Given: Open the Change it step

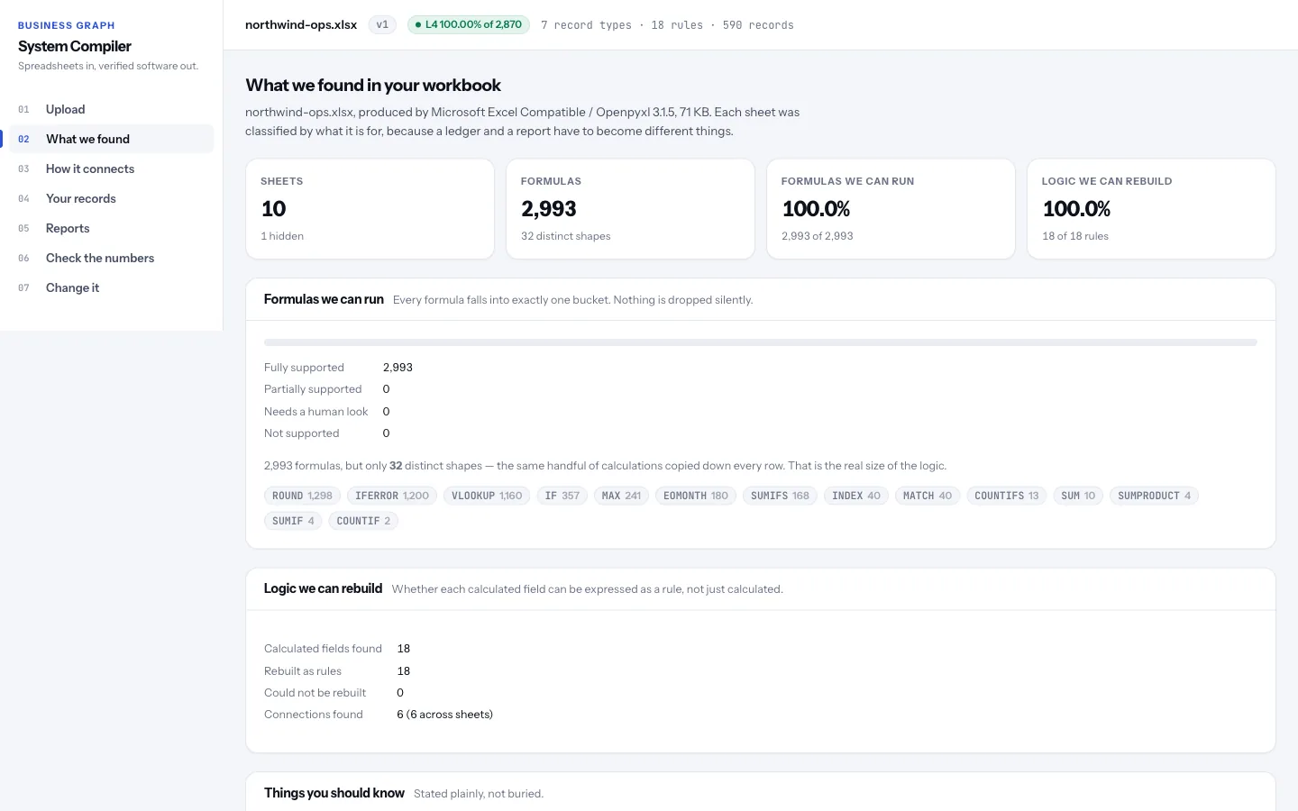Looking at the screenshot, I should [111, 287].
